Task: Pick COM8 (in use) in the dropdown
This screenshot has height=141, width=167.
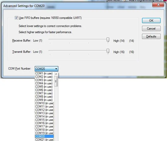Action: 44,97
